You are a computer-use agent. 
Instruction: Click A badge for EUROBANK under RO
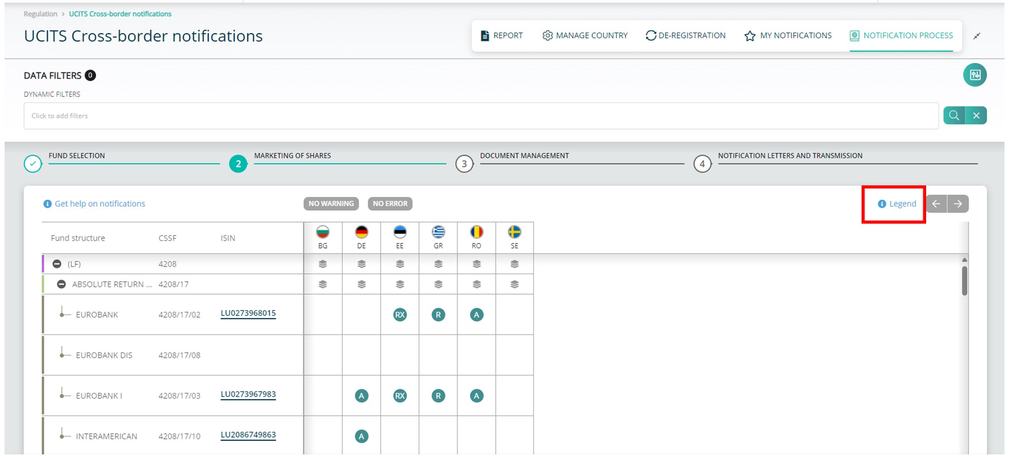476,315
